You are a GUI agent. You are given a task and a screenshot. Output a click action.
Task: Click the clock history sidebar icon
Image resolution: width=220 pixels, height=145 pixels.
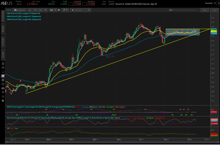coord(3,84)
